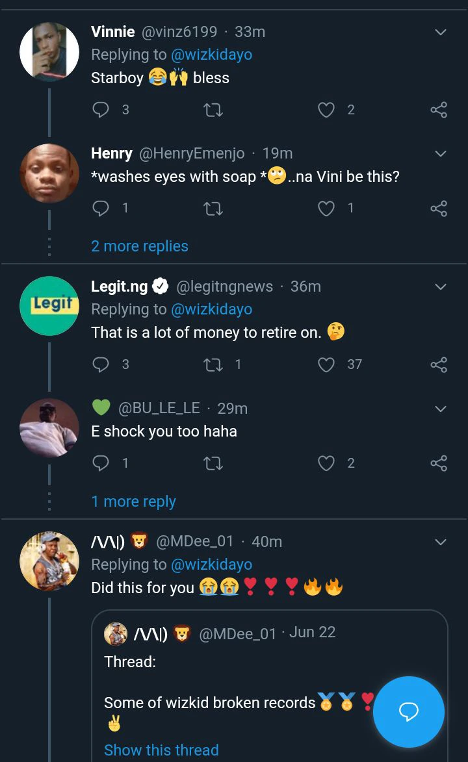The width and height of the screenshot is (468, 762).
Task: Share the @BU_LE_LE tweet
Action: point(439,463)
